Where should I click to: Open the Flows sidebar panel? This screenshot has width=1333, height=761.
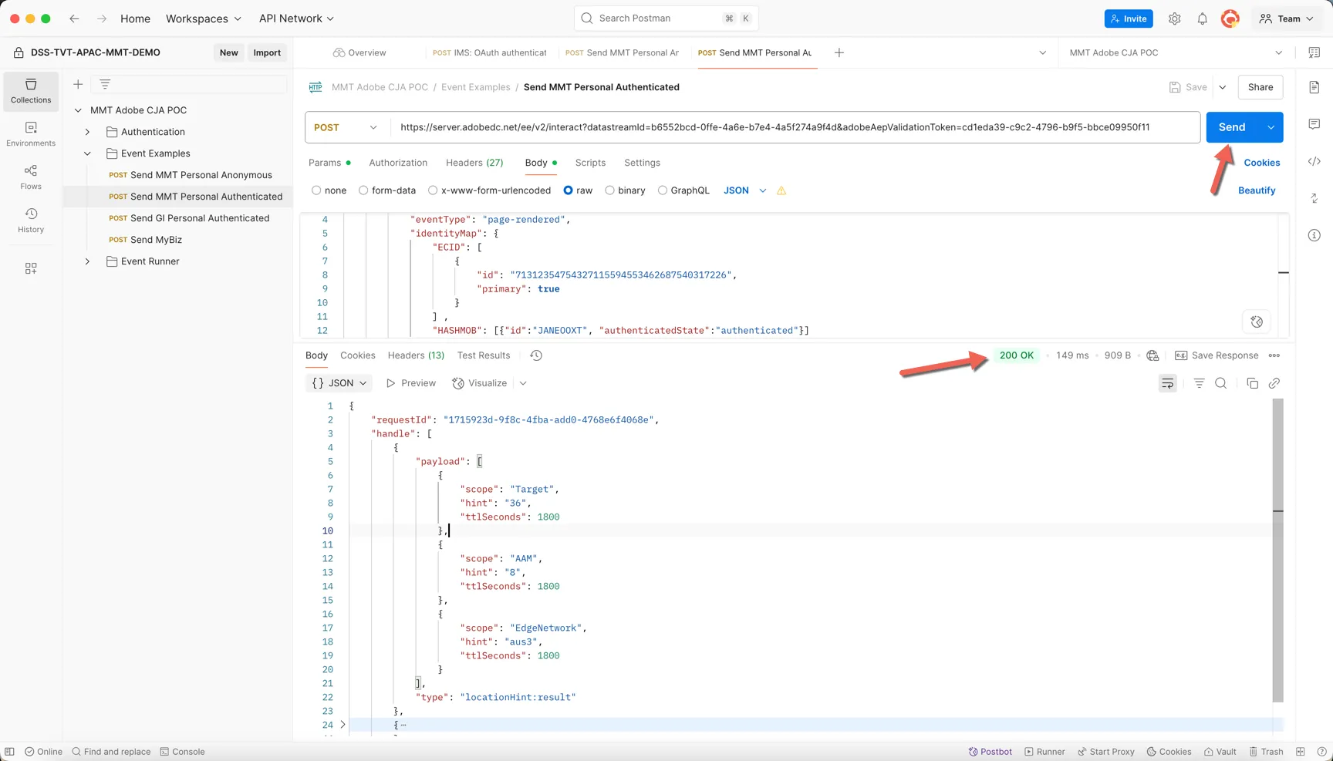[31, 177]
